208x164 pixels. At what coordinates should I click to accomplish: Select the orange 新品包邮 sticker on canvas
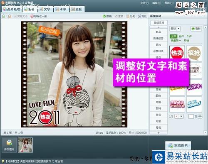point(49,30)
